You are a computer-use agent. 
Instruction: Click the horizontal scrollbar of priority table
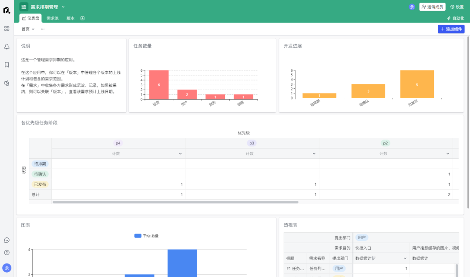tap(175, 202)
